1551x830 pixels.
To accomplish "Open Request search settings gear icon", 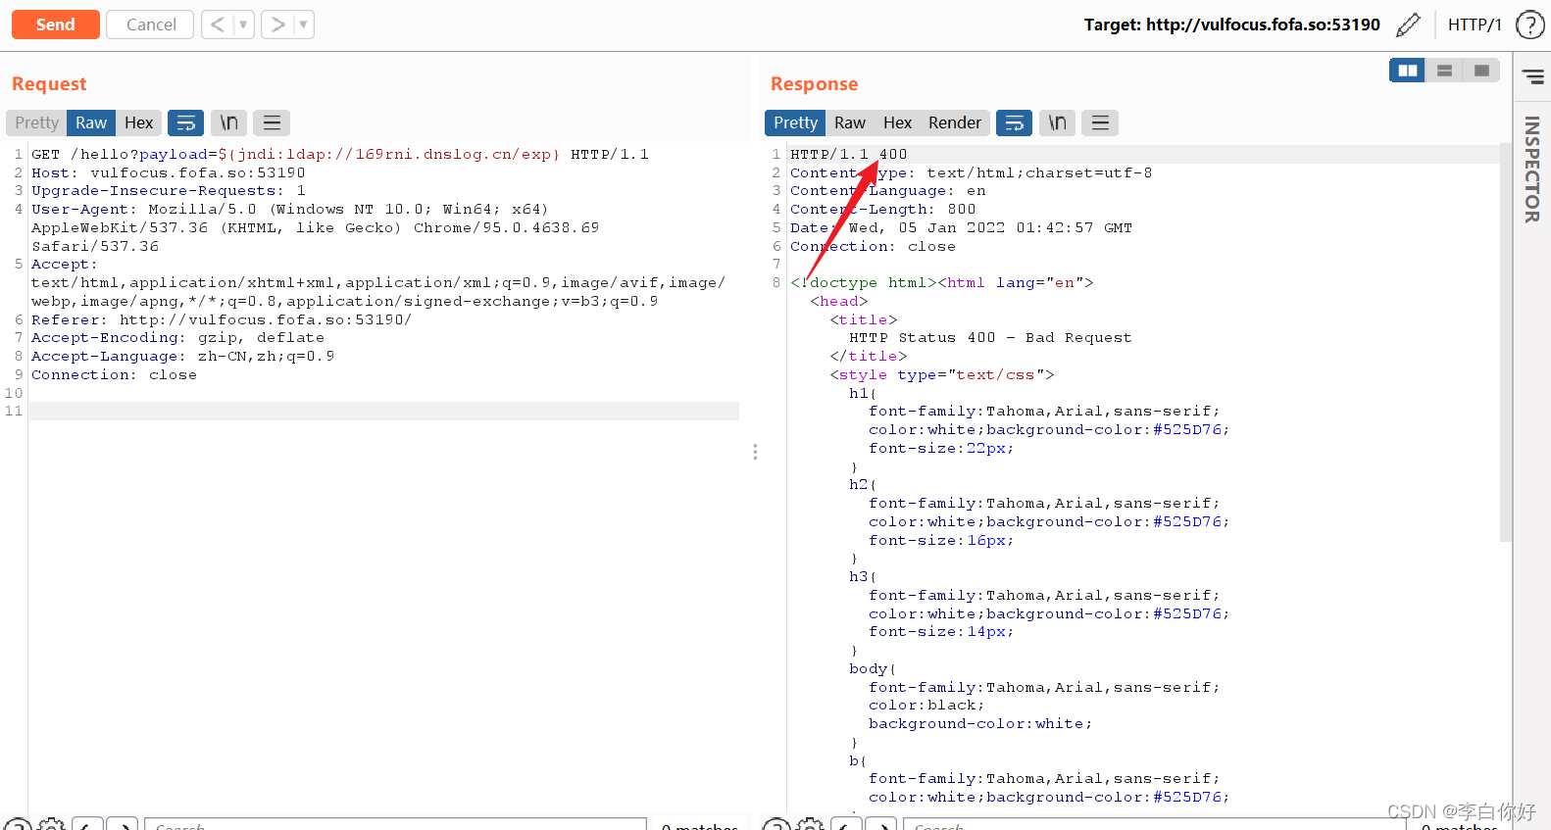I will (x=52, y=824).
